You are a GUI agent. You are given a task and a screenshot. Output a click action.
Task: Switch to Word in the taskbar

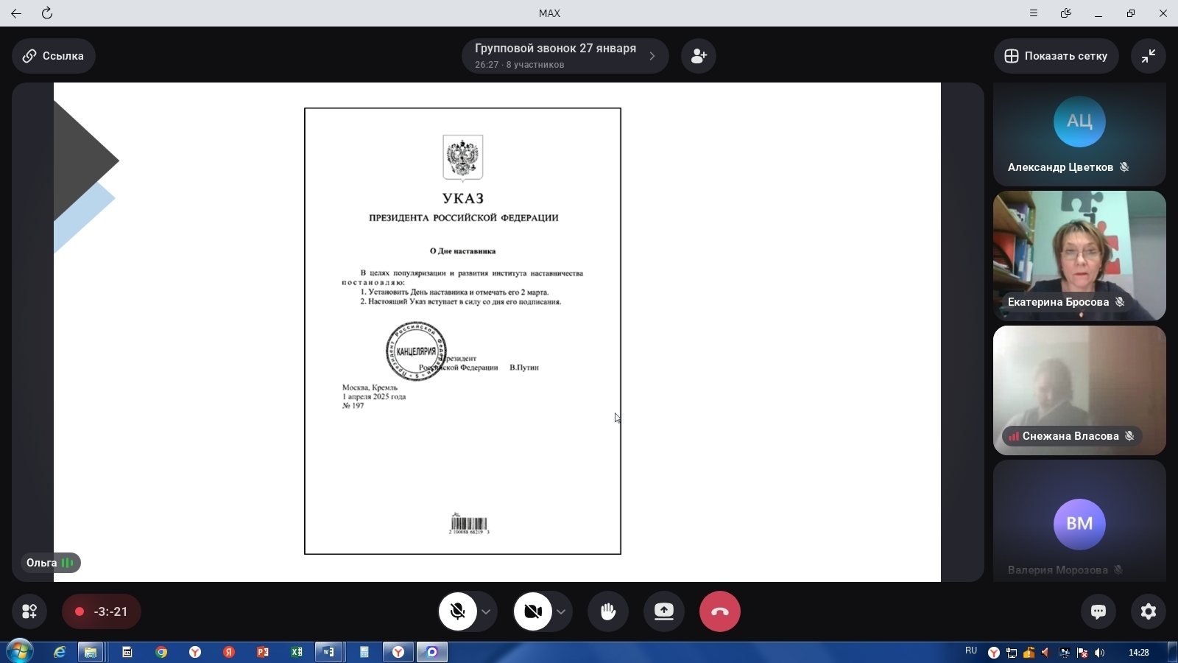click(329, 652)
